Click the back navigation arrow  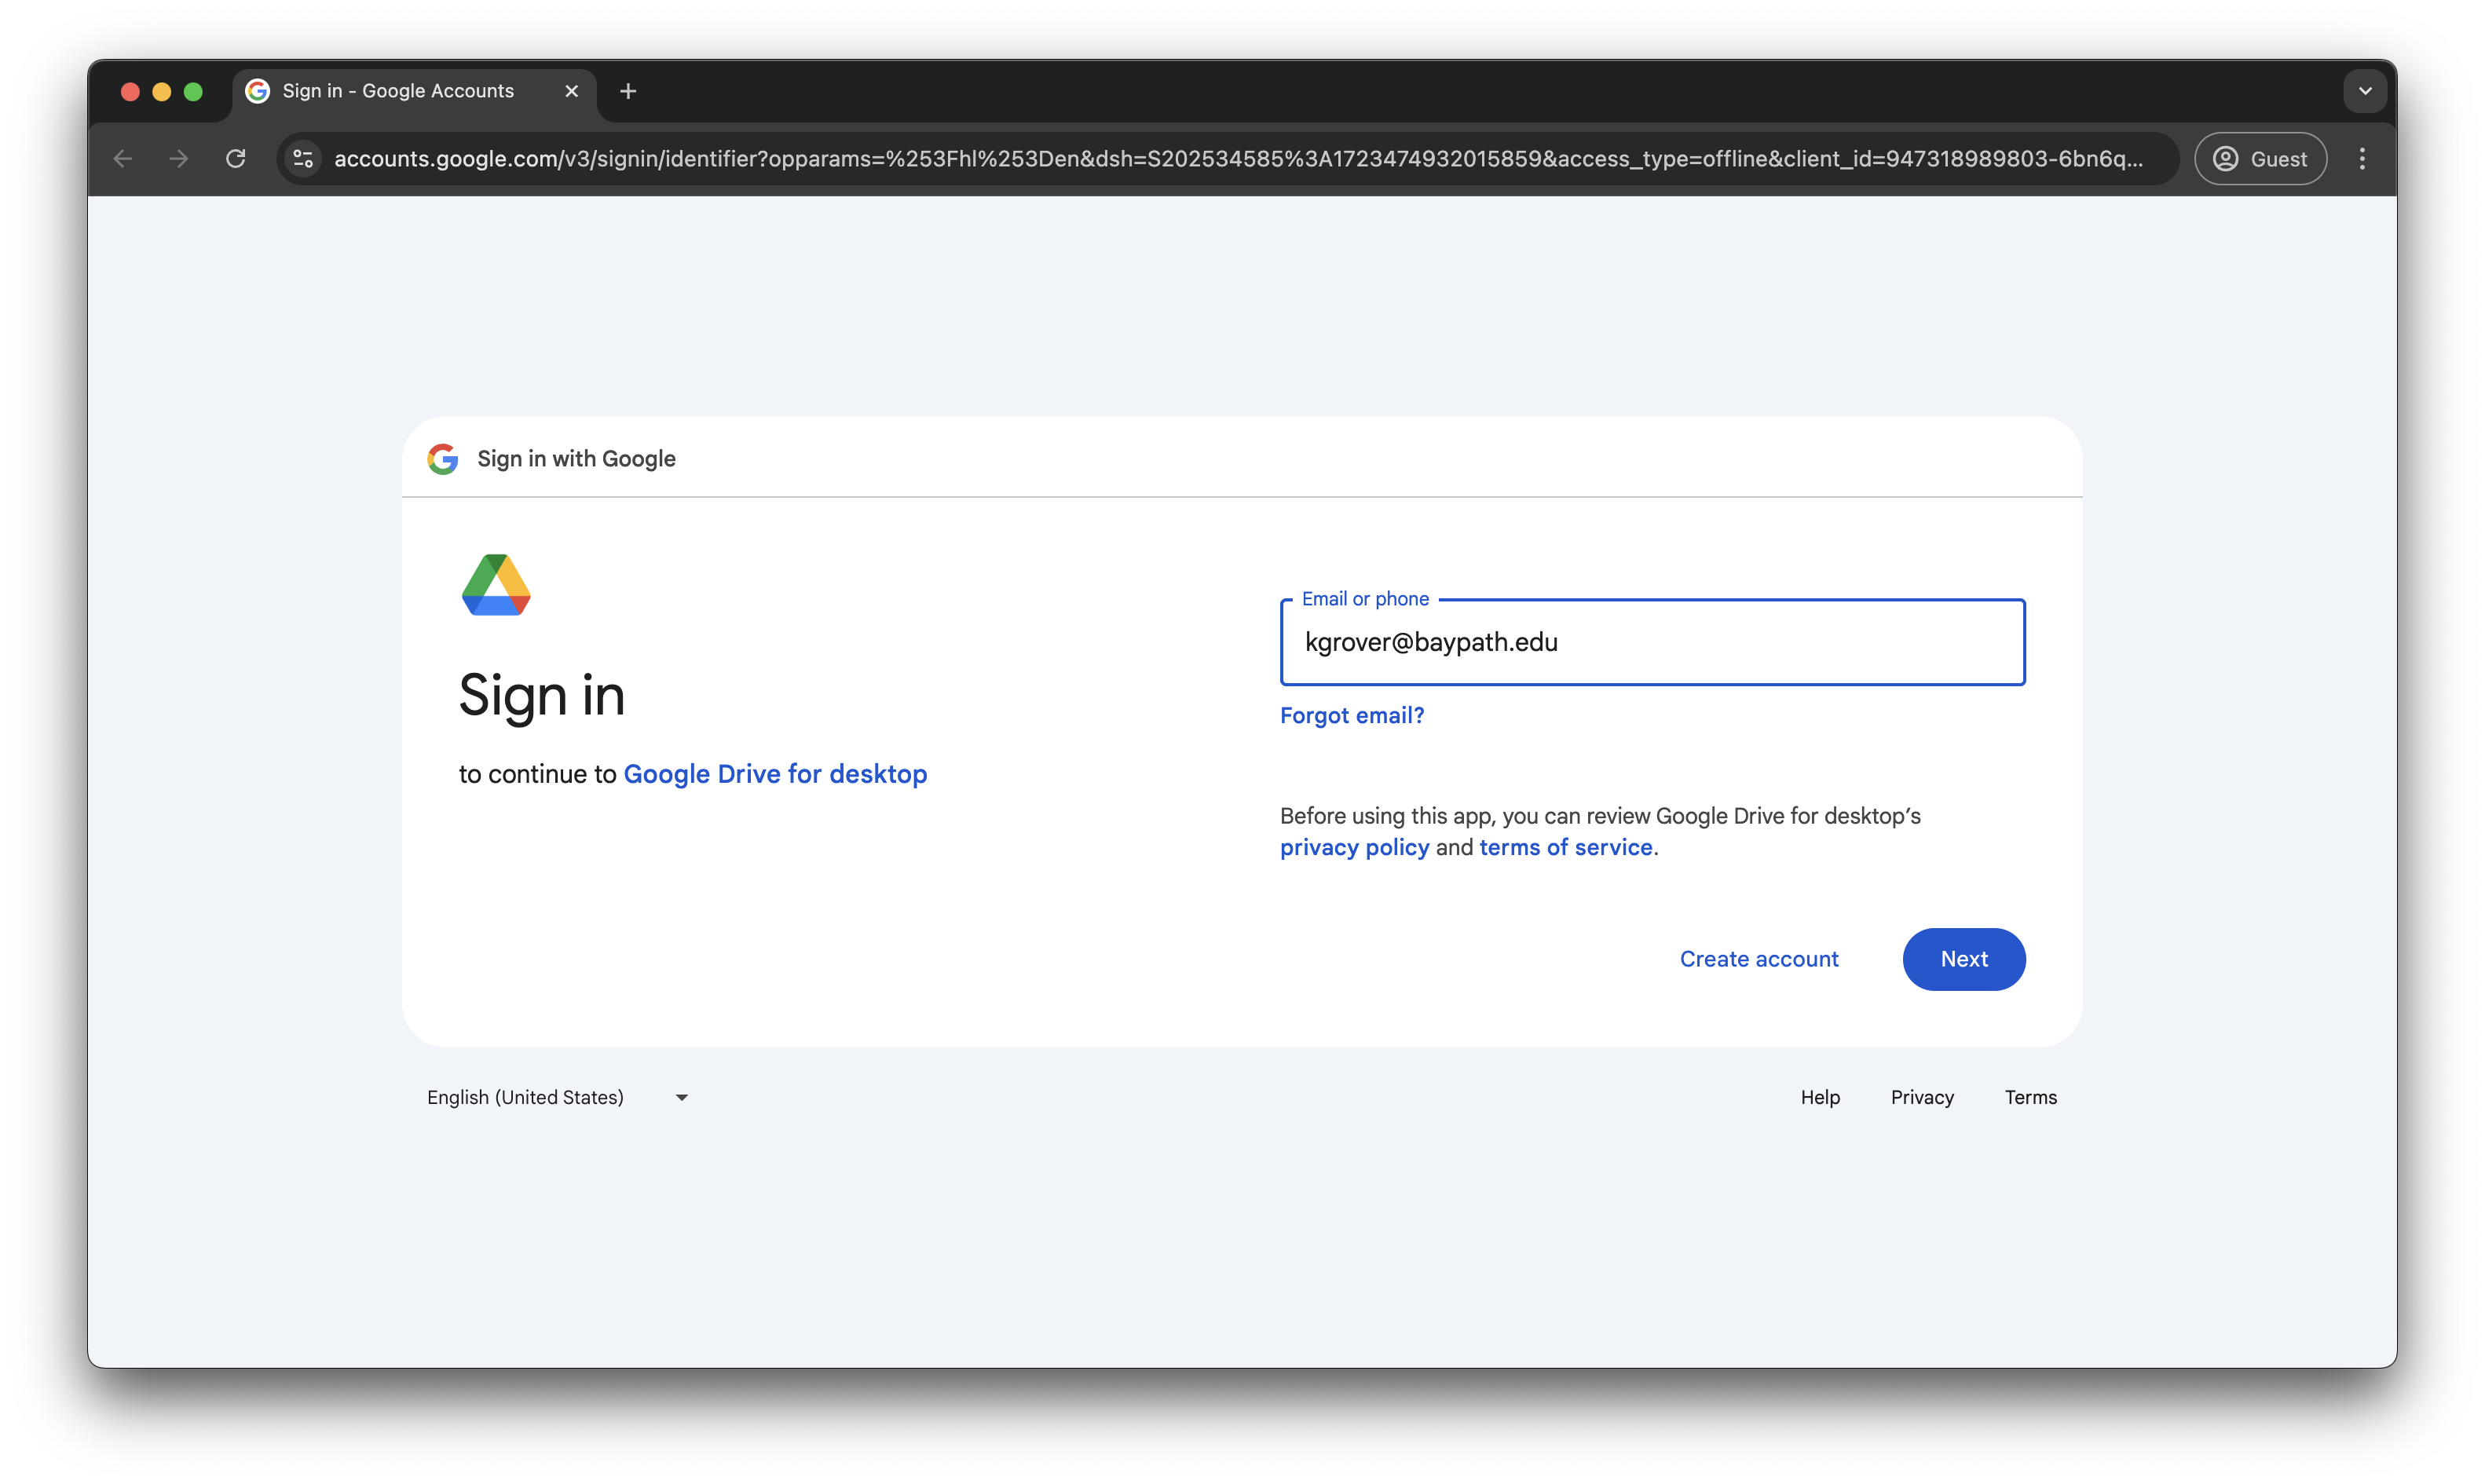(123, 159)
